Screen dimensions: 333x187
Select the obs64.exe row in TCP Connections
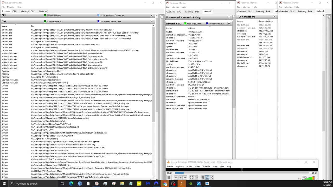[257, 34]
